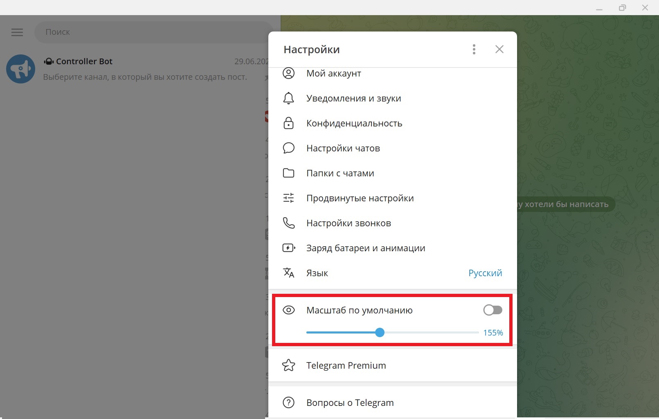The image size is (659, 419).
Task: Open "Заряд батареи и анимации" section
Action: 393,248
